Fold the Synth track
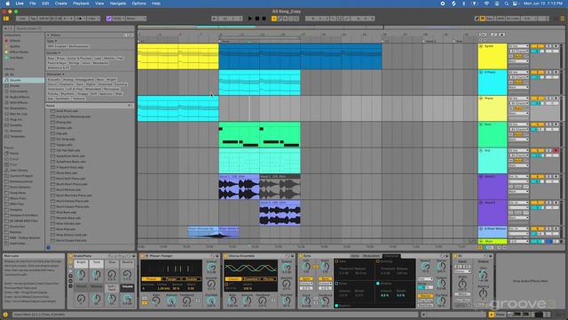The image size is (568, 320). click(481, 46)
